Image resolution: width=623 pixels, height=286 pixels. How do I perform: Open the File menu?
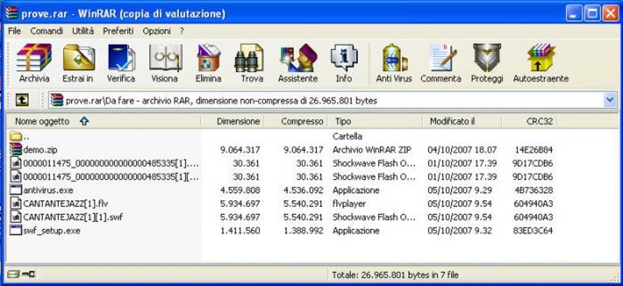pos(14,31)
